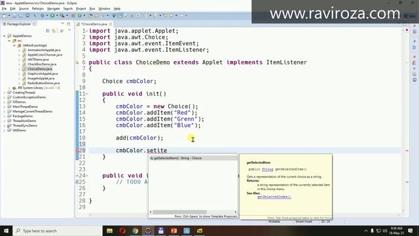
Task: Click the Save toolbar icon
Action: [14, 16]
